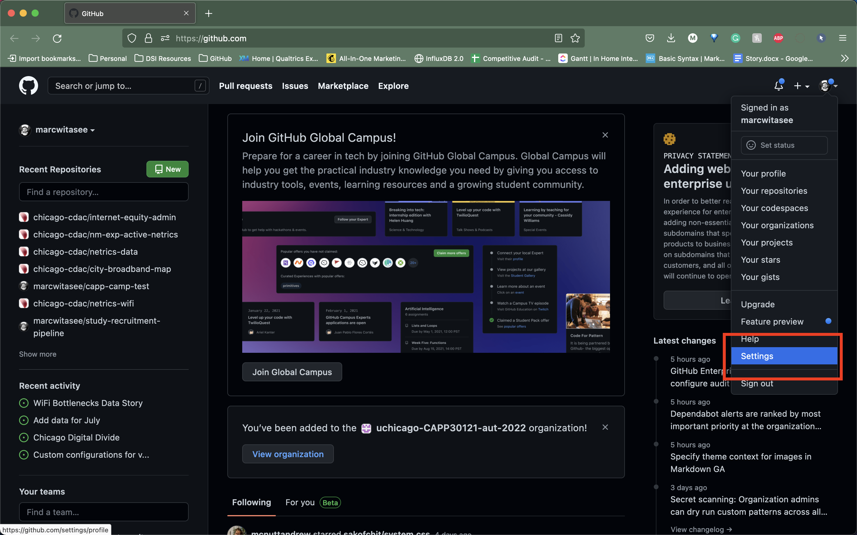This screenshot has width=857, height=535.
Task: Click the browser forward arrow
Action: tap(36, 38)
